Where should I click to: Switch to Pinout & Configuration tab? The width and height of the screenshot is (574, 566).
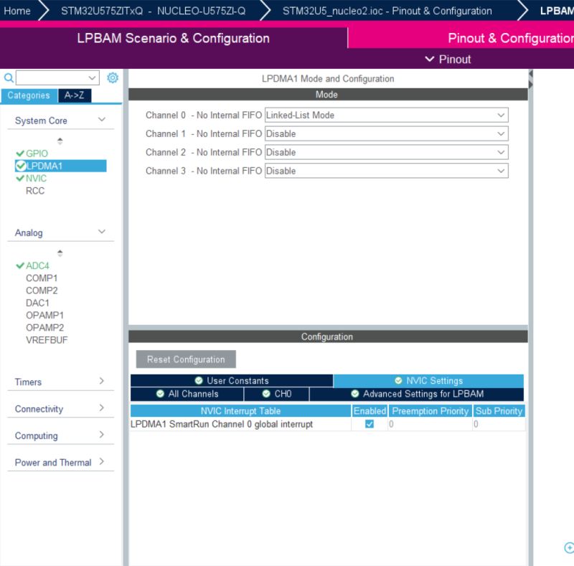coord(461,38)
